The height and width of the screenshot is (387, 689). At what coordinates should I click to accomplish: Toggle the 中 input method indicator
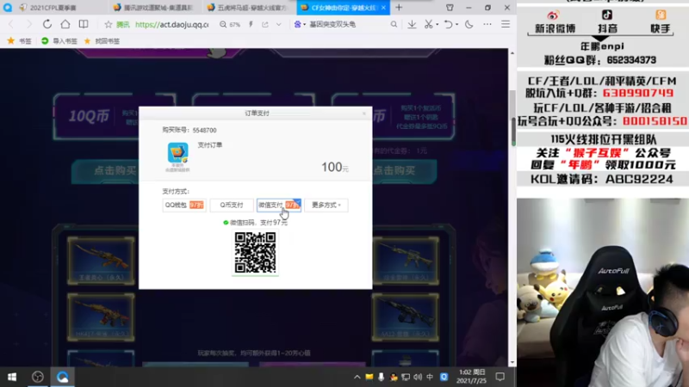pos(430,377)
